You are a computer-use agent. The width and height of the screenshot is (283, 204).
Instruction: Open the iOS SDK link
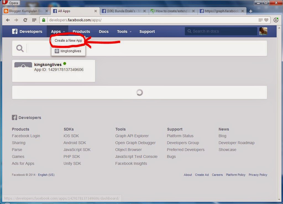click(71, 136)
